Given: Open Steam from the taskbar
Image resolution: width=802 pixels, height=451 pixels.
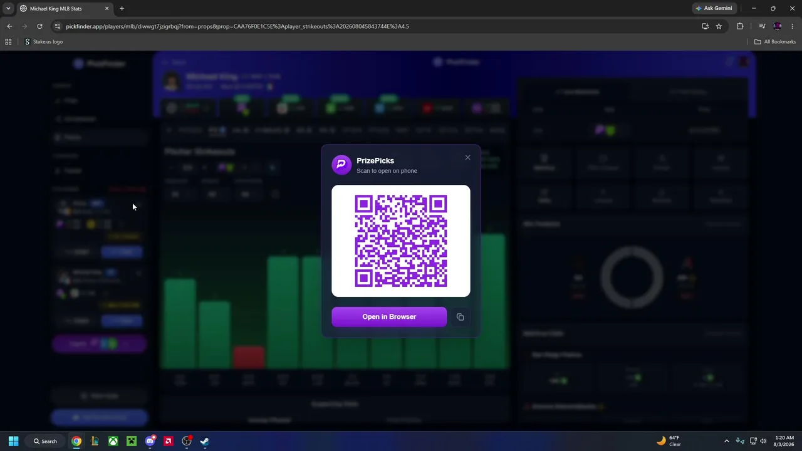Looking at the screenshot, I should point(205,441).
